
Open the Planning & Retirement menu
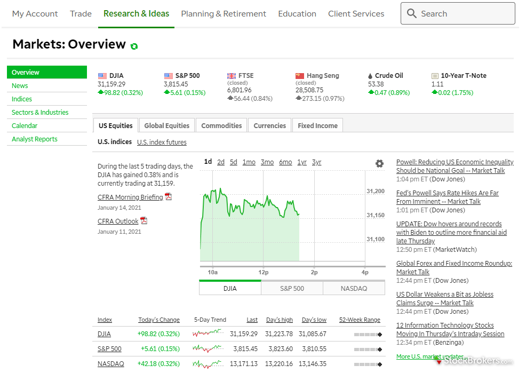click(x=224, y=14)
